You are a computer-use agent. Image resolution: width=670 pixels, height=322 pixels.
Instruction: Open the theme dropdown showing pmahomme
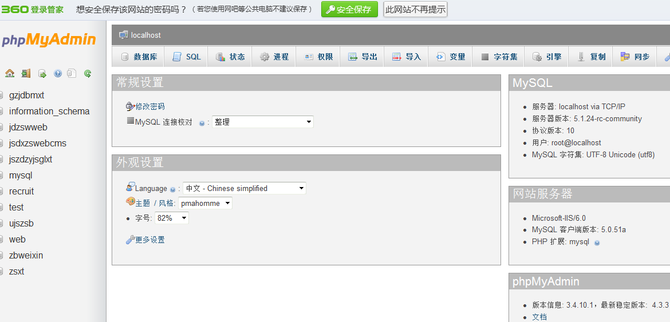coord(205,204)
